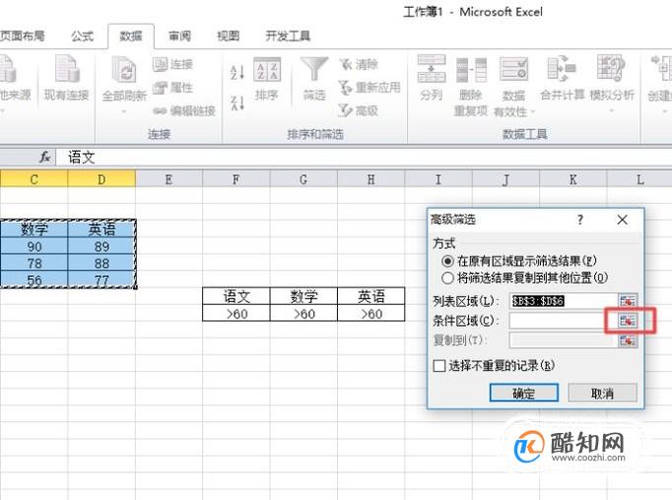Image resolution: width=672 pixels, height=500 pixels.
Task: Select column C header
Action: point(34,179)
